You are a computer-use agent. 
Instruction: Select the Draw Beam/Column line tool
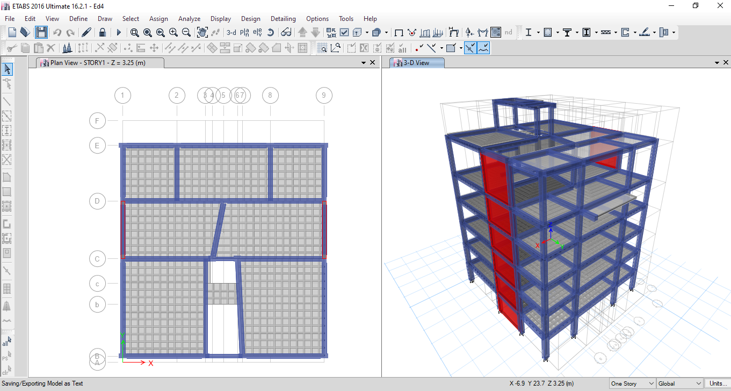7,101
